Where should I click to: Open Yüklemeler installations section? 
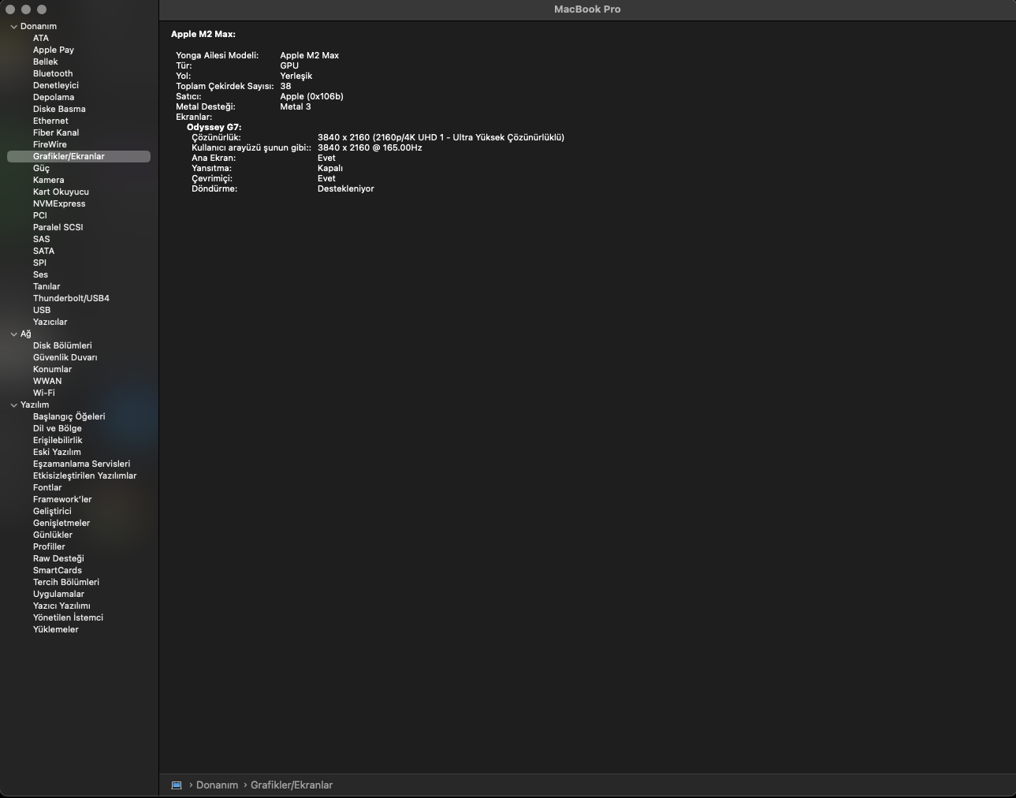[56, 629]
